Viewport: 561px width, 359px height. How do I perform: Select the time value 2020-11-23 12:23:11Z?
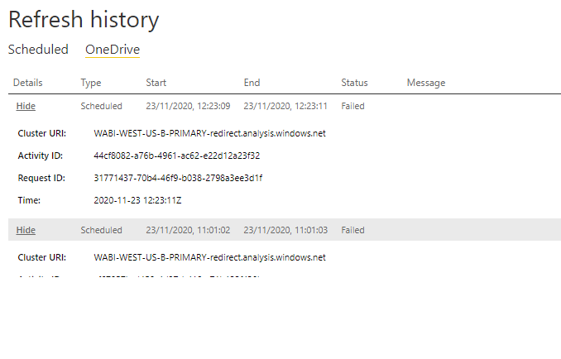137,200
